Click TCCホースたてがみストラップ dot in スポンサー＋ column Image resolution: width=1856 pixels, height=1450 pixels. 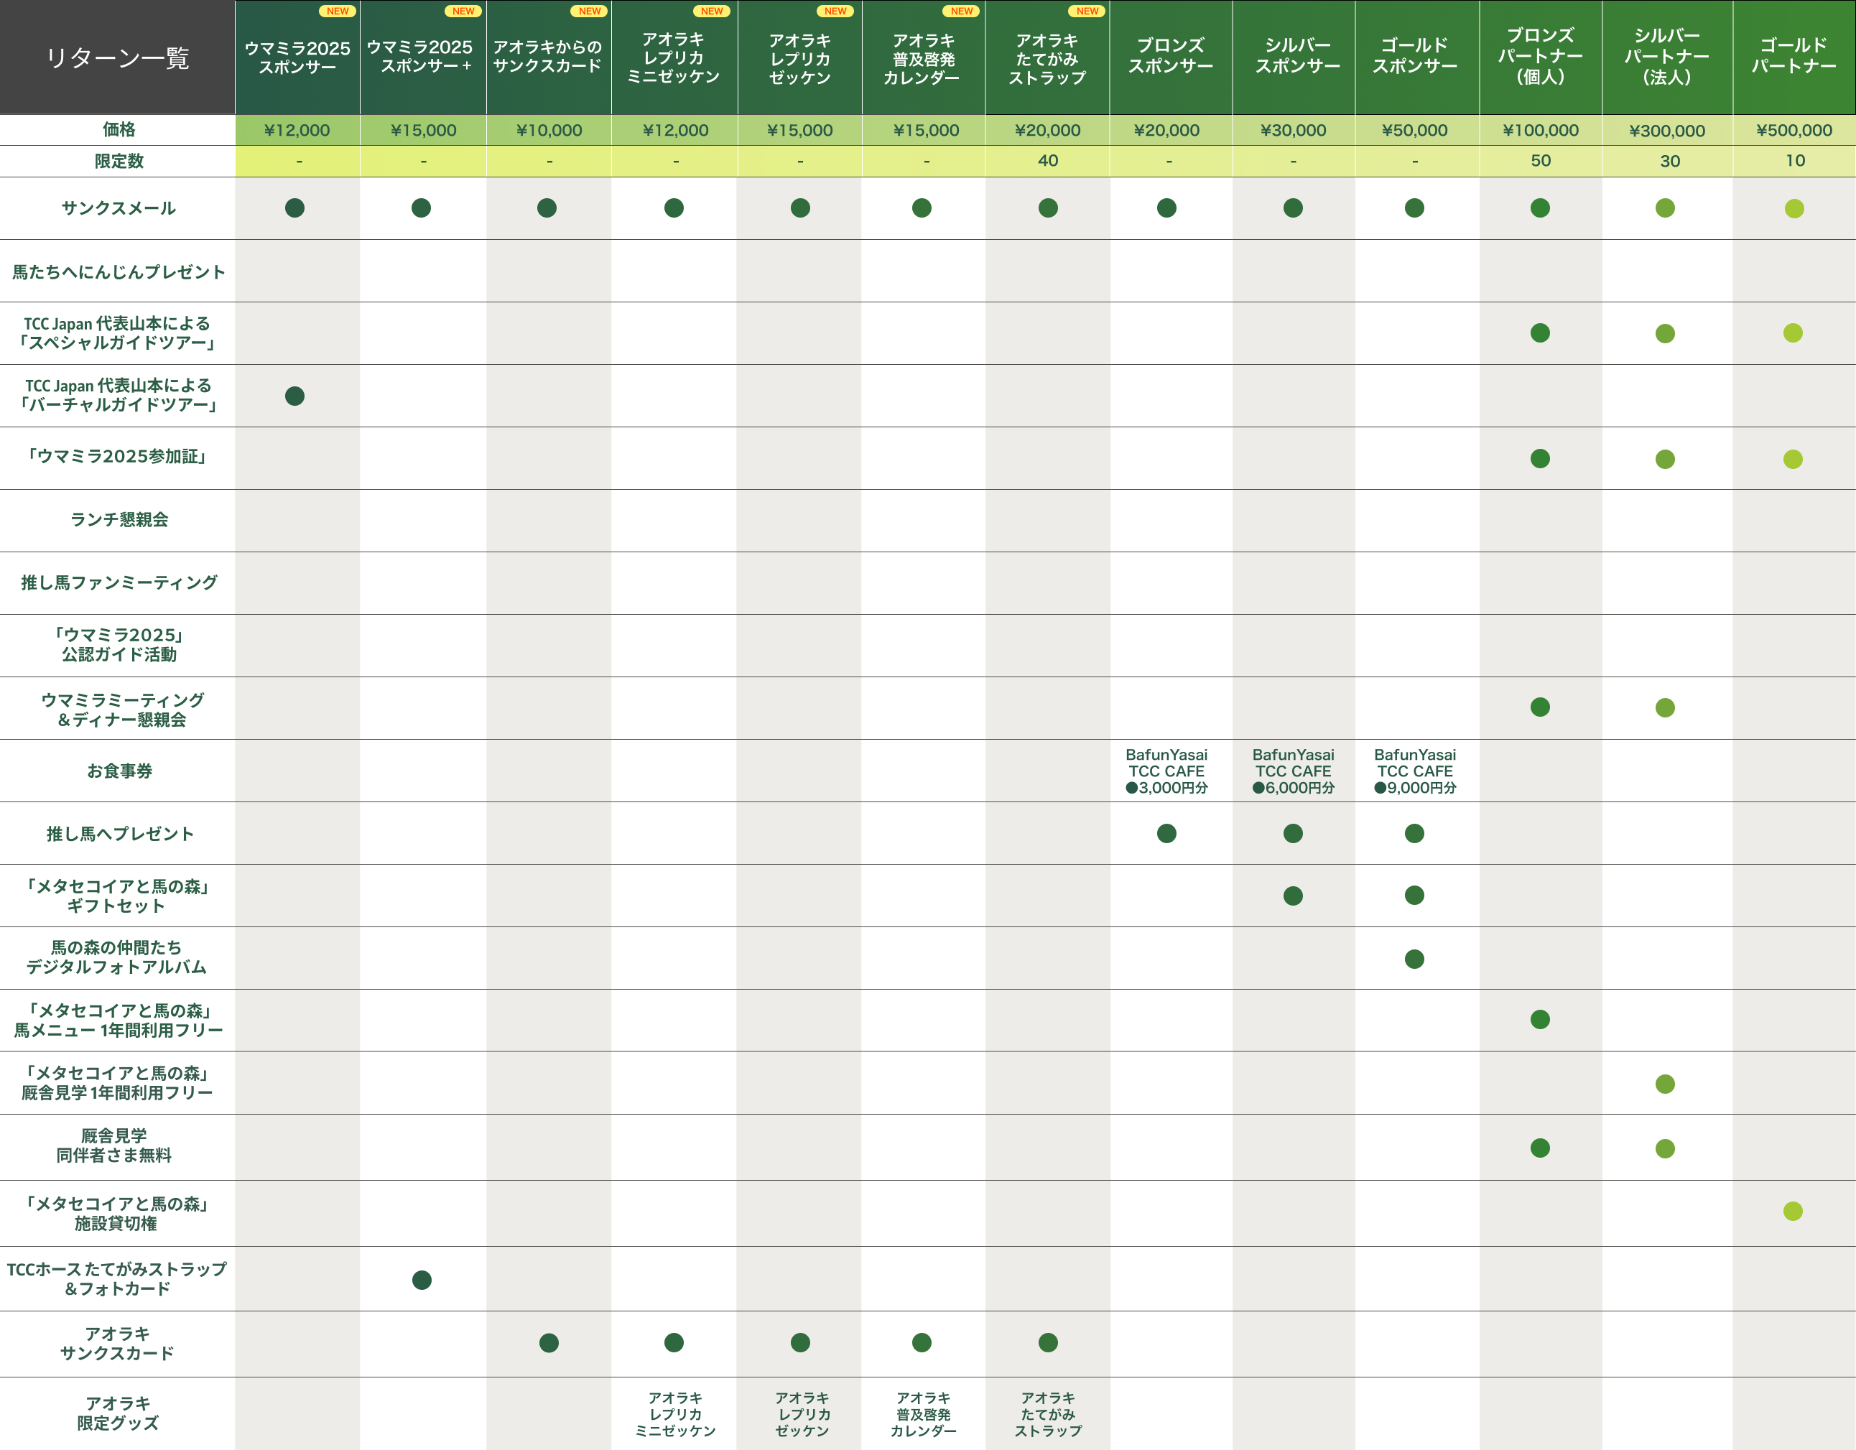coord(422,1280)
